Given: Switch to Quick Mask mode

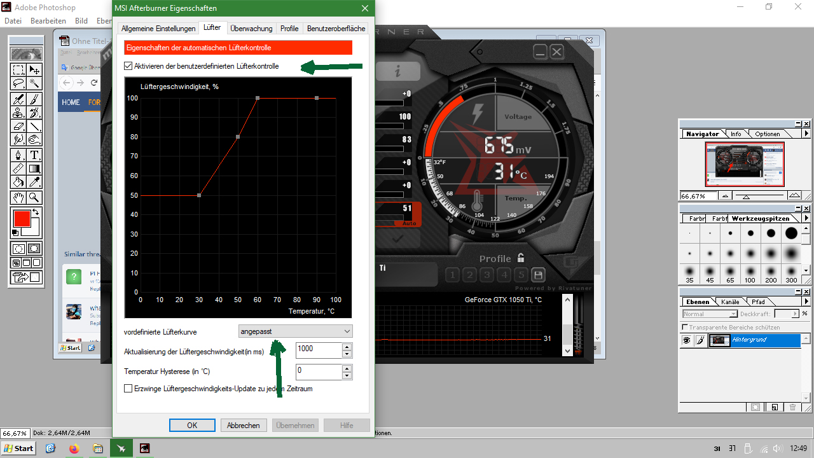Looking at the screenshot, I should click(x=34, y=249).
